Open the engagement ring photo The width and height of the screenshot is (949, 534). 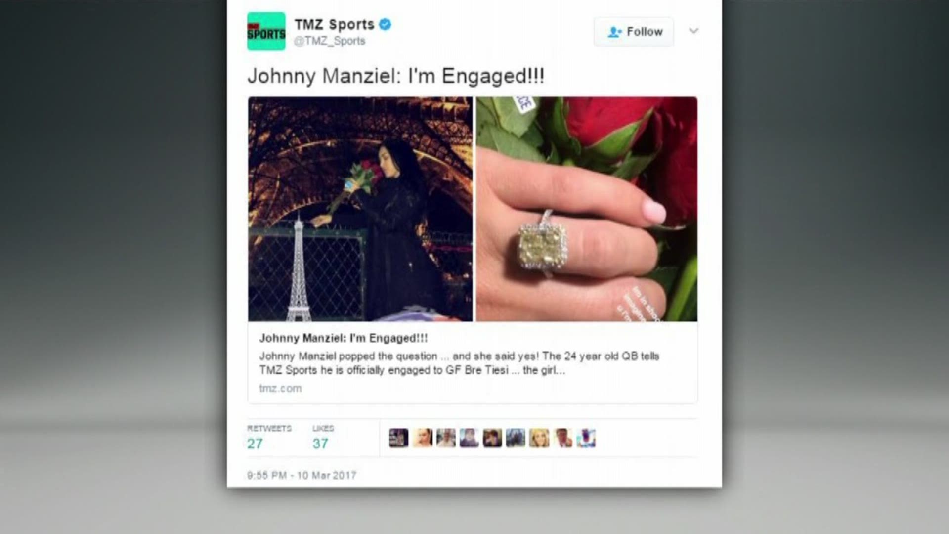point(587,209)
